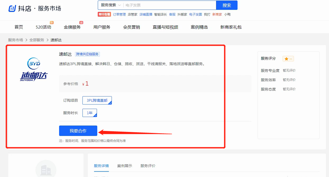The height and width of the screenshot is (177, 329).
Task: Click the 搜索 button
Action: click(227, 5)
